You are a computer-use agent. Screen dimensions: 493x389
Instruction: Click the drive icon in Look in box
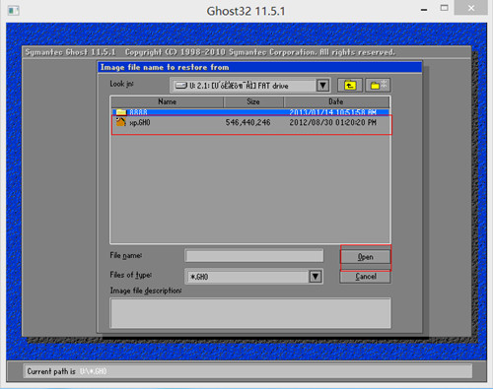pyautogui.click(x=181, y=86)
